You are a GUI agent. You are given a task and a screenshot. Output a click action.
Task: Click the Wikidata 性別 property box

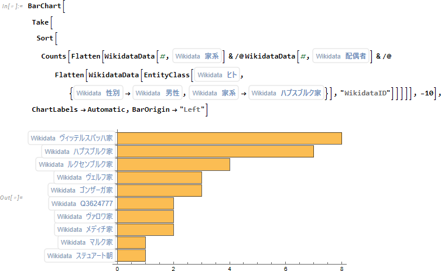coord(98,92)
